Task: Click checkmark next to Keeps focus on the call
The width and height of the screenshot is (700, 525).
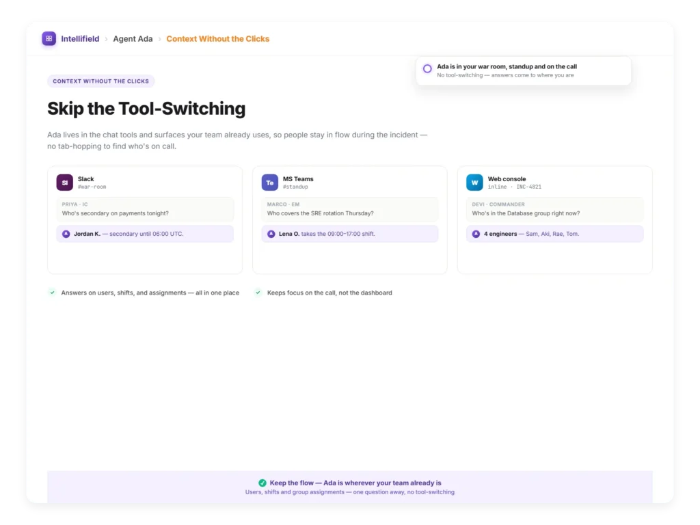Action: [258, 293]
